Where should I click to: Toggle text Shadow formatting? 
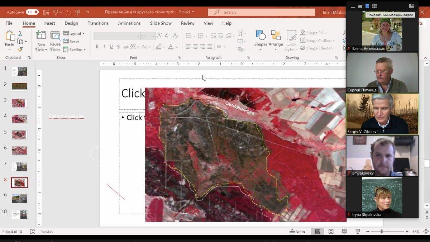pyautogui.click(x=119, y=47)
